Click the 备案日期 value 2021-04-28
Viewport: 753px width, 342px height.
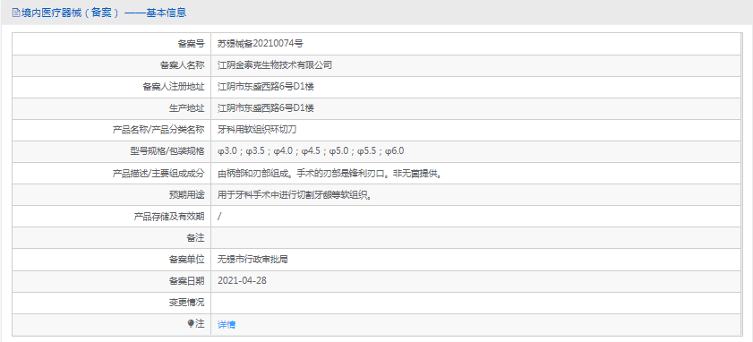(x=242, y=281)
